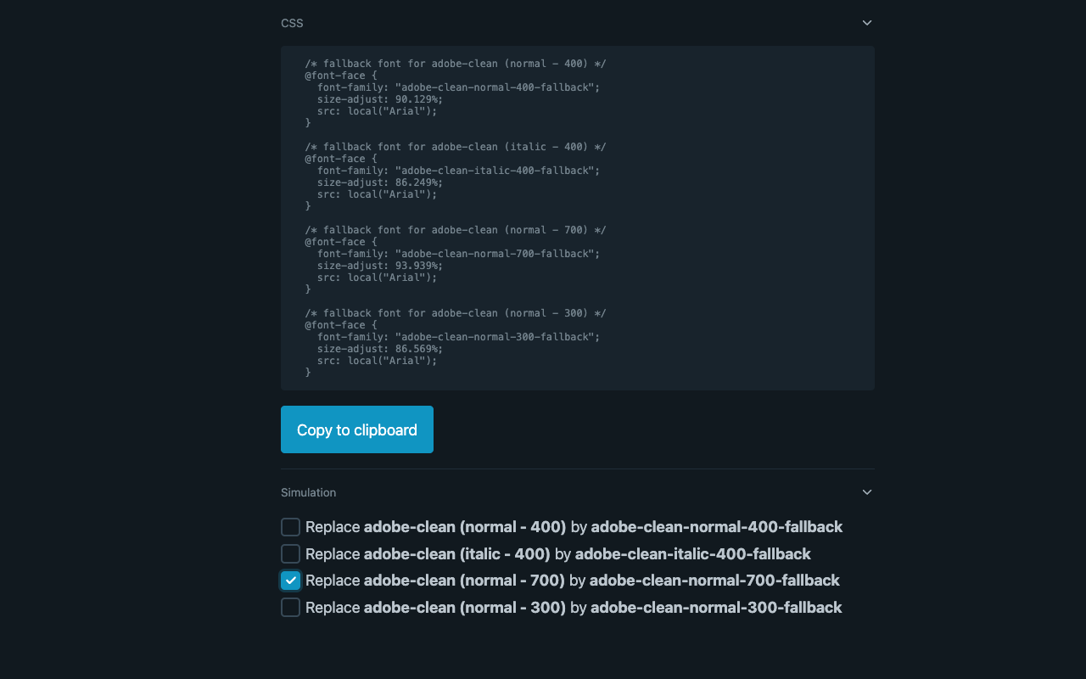Enable replacing adobe-clean (italic - 400) fallback
The image size is (1086, 679).
tap(290, 553)
